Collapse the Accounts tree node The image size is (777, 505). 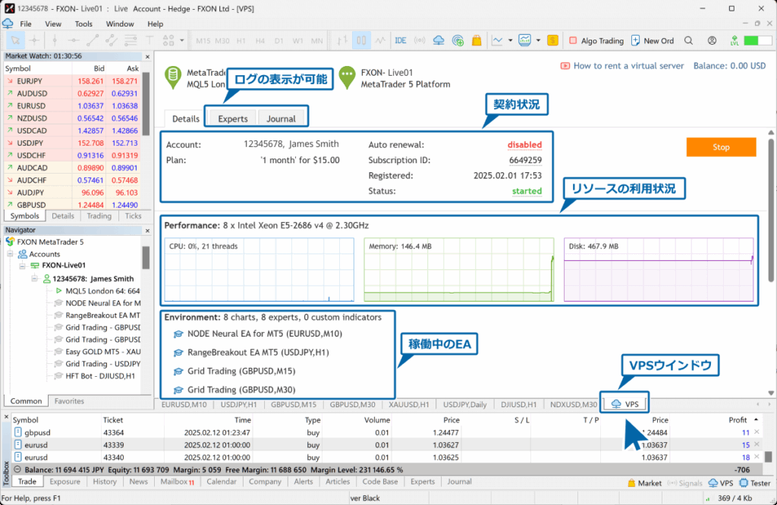pos(10,254)
